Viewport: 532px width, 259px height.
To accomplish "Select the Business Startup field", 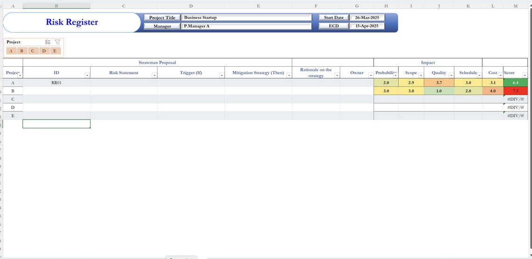I will pos(247,18).
